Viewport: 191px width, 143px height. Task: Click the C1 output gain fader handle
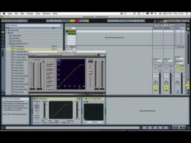coord(90,72)
